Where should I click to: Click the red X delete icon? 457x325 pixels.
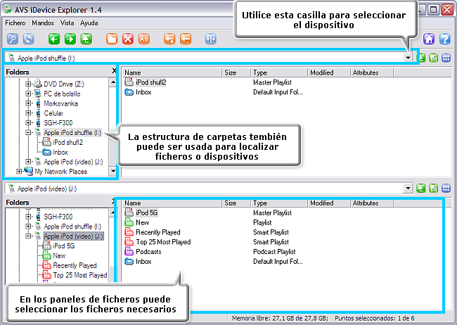[x=128, y=39]
